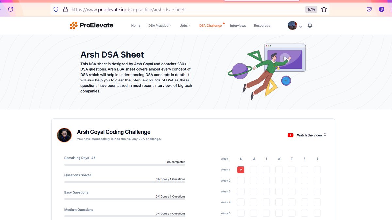Select the red Week 1 Sunday box
The height and width of the screenshot is (220, 392).
pyautogui.click(x=241, y=169)
